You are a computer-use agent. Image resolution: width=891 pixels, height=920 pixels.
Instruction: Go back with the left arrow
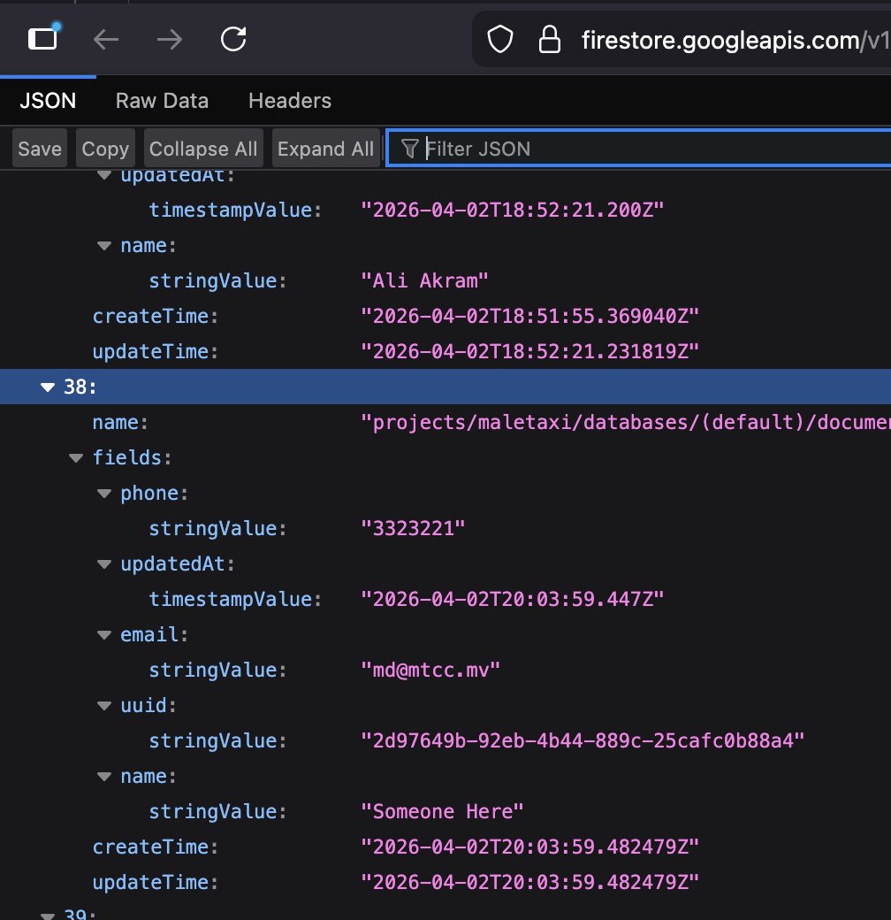coord(106,40)
